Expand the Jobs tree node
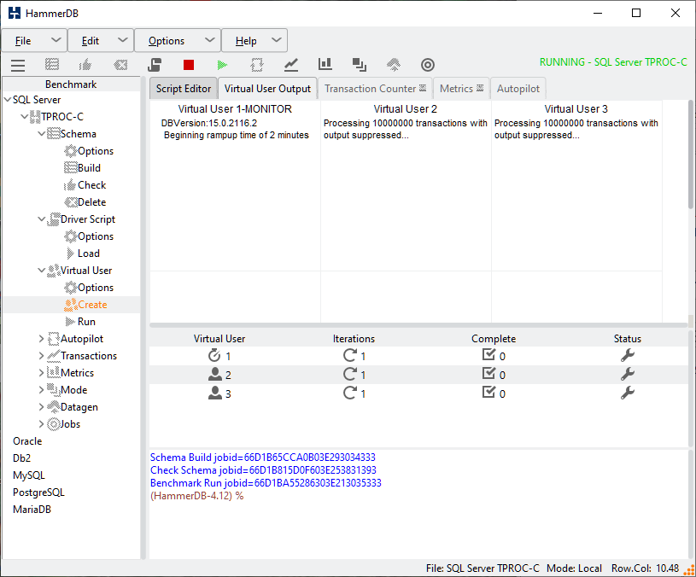Screen dimensions: 696x577 (42, 424)
